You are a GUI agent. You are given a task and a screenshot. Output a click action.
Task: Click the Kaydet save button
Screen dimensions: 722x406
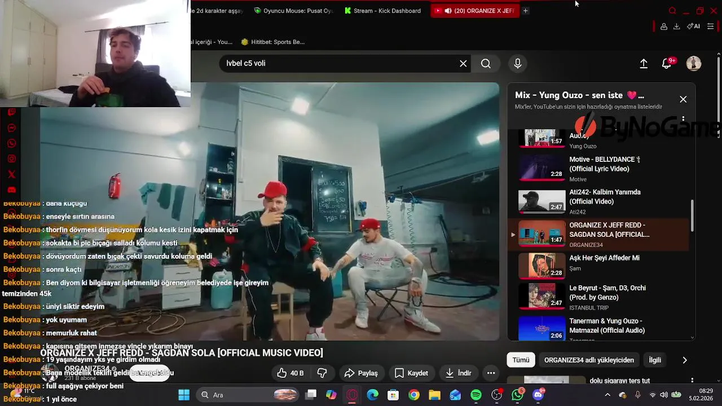pos(412,373)
